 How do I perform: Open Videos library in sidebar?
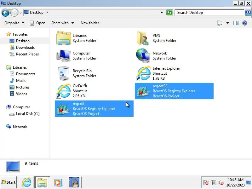[x=18, y=94]
